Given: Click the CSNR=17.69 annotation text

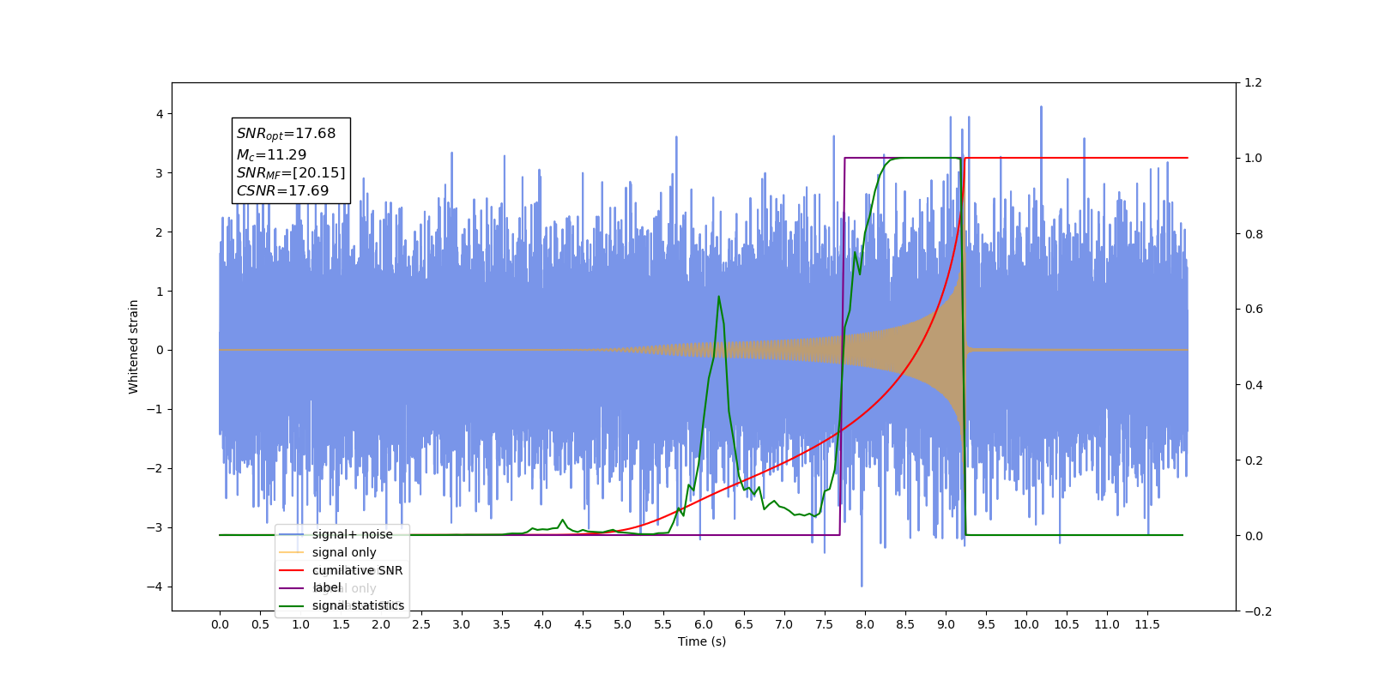Looking at the screenshot, I should point(282,191).
